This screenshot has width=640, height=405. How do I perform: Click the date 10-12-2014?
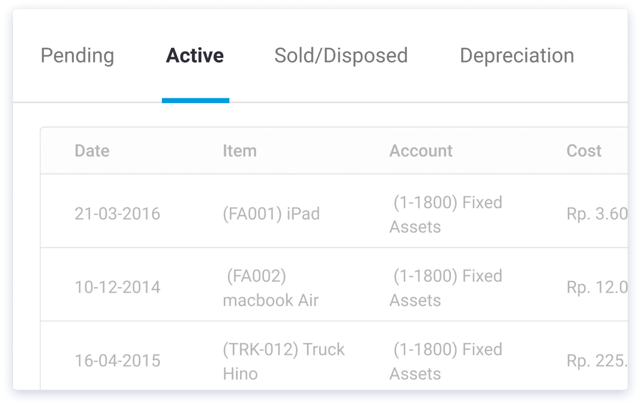(117, 287)
